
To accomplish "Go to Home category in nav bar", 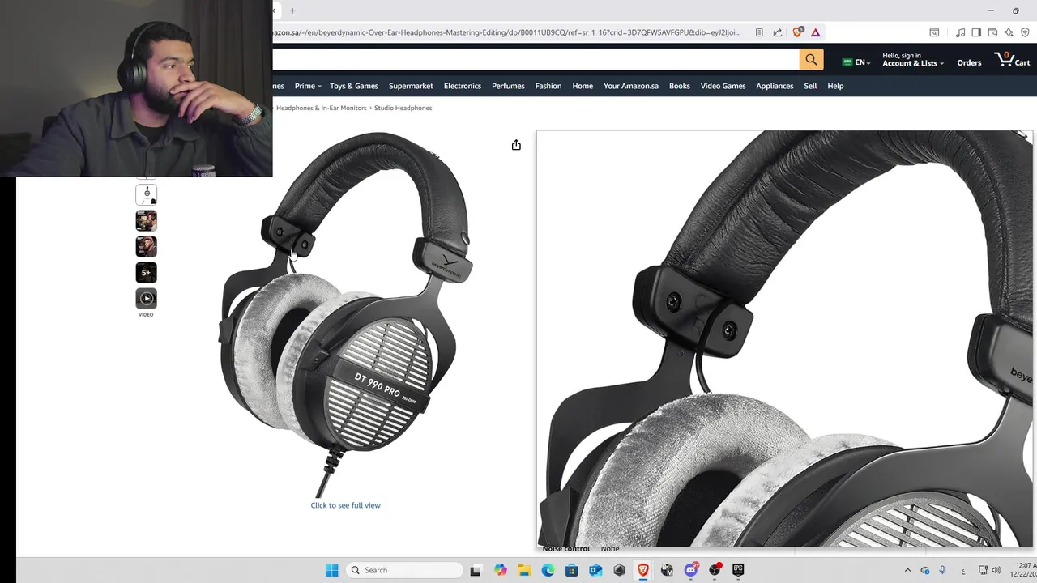I will pos(583,86).
